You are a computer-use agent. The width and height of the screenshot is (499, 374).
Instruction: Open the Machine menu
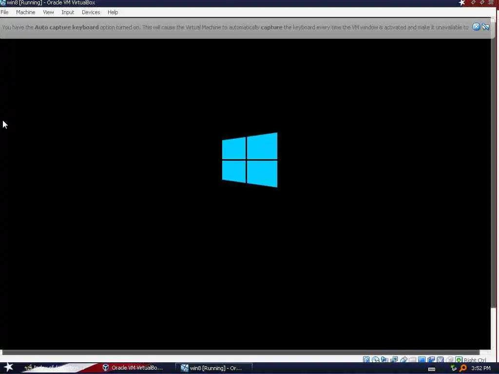(25, 12)
